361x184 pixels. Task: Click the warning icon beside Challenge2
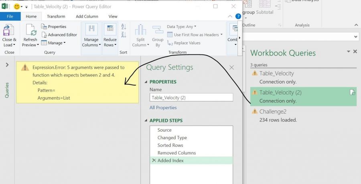[x=254, y=112]
